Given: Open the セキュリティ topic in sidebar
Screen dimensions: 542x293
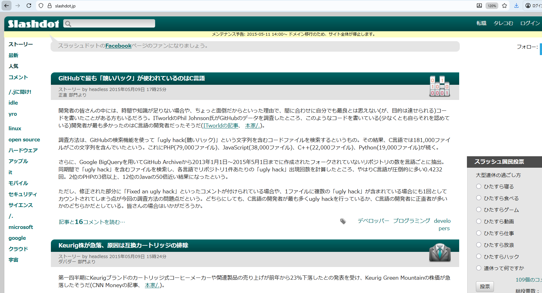Looking at the screenshot, I should pyautogui.click(x=23, y=194).
